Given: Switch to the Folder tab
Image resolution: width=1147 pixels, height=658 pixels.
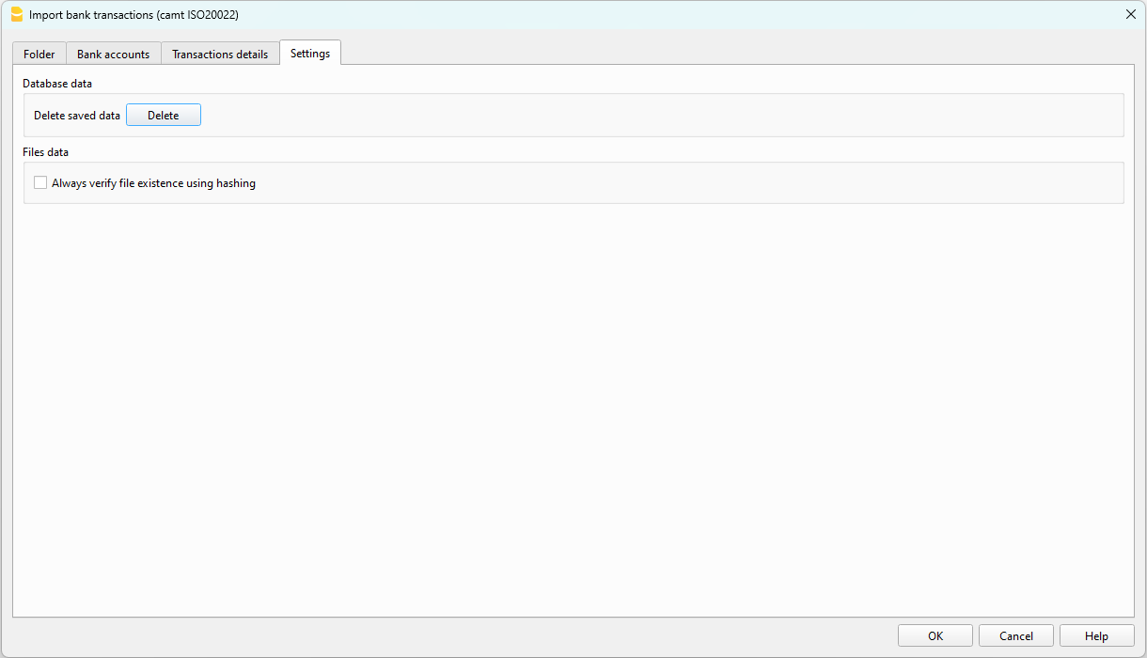Looking at the screenshot, I should pos(39,54).
